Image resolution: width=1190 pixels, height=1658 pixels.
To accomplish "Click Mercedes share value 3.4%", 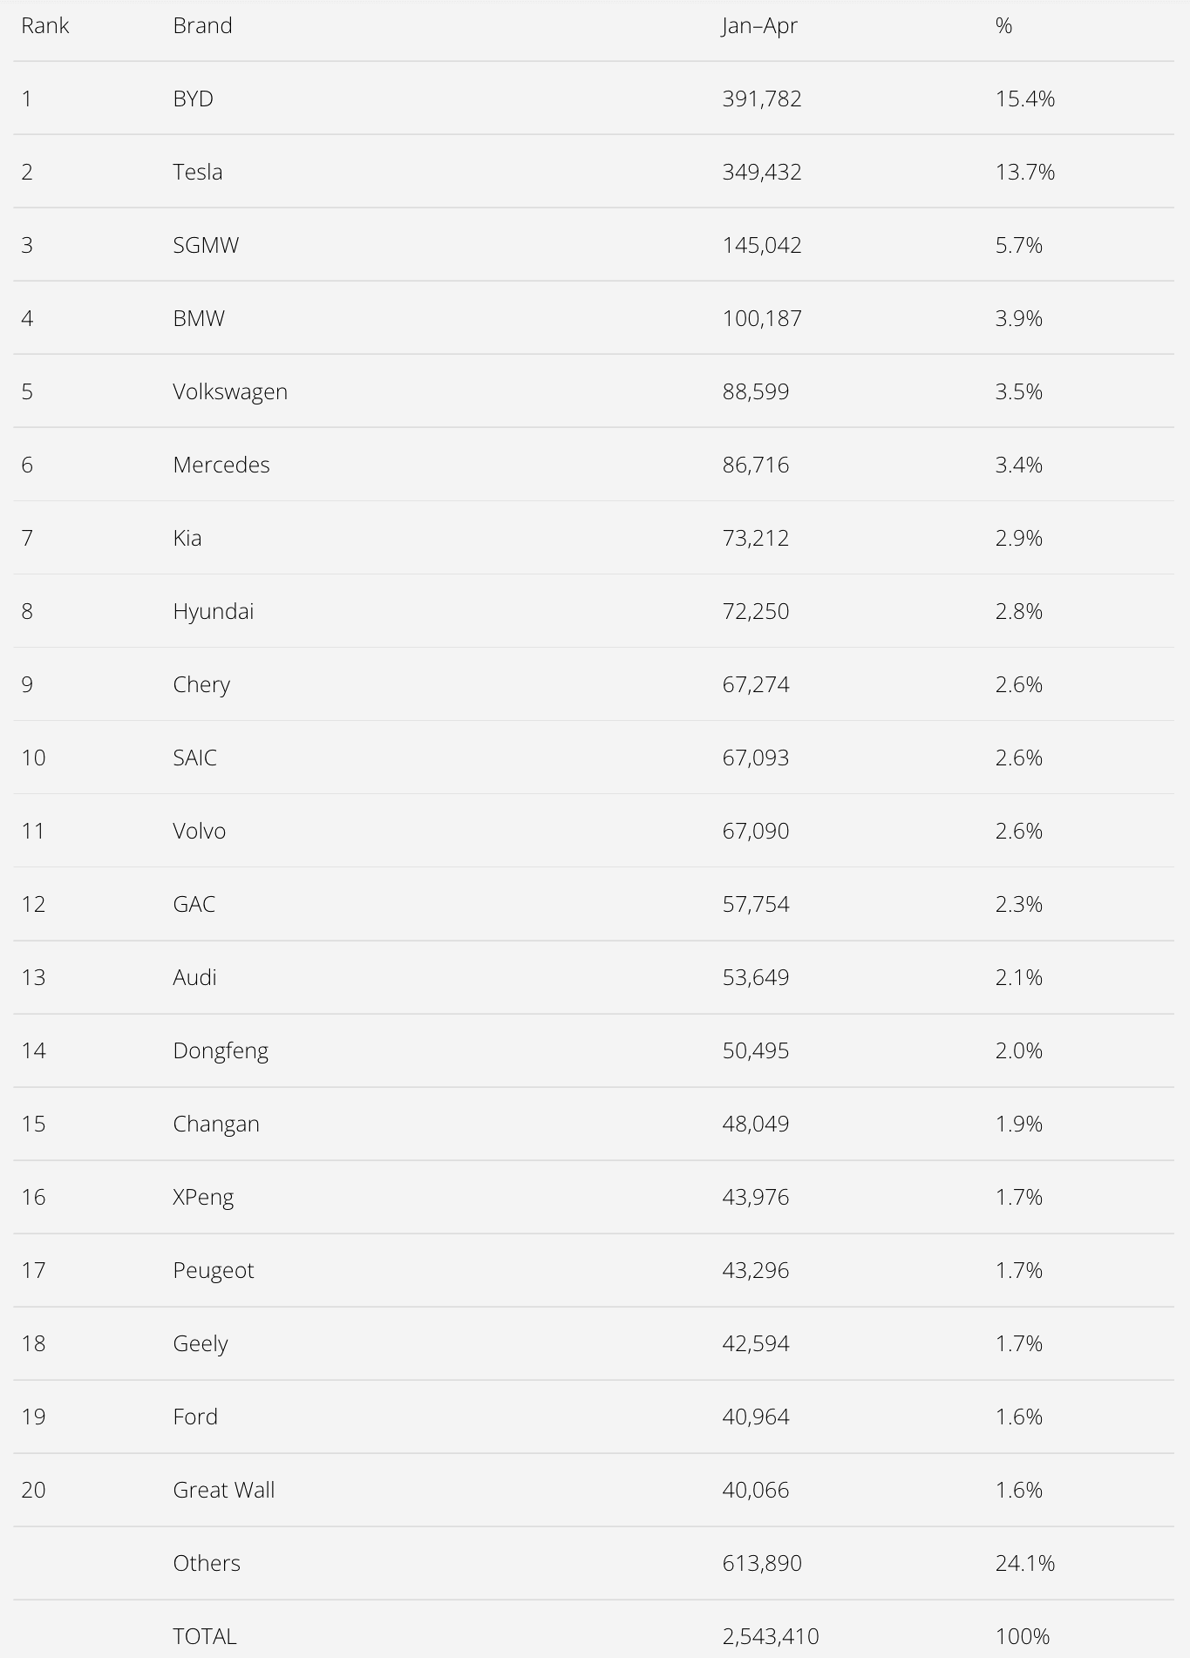I will (1018, 465).
